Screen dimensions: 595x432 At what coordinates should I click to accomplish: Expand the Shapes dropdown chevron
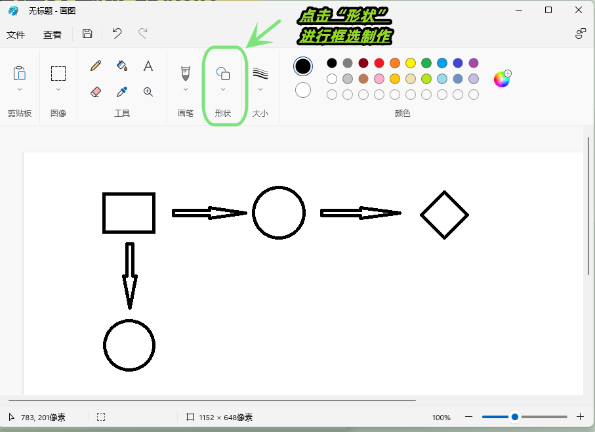point(223,89)
